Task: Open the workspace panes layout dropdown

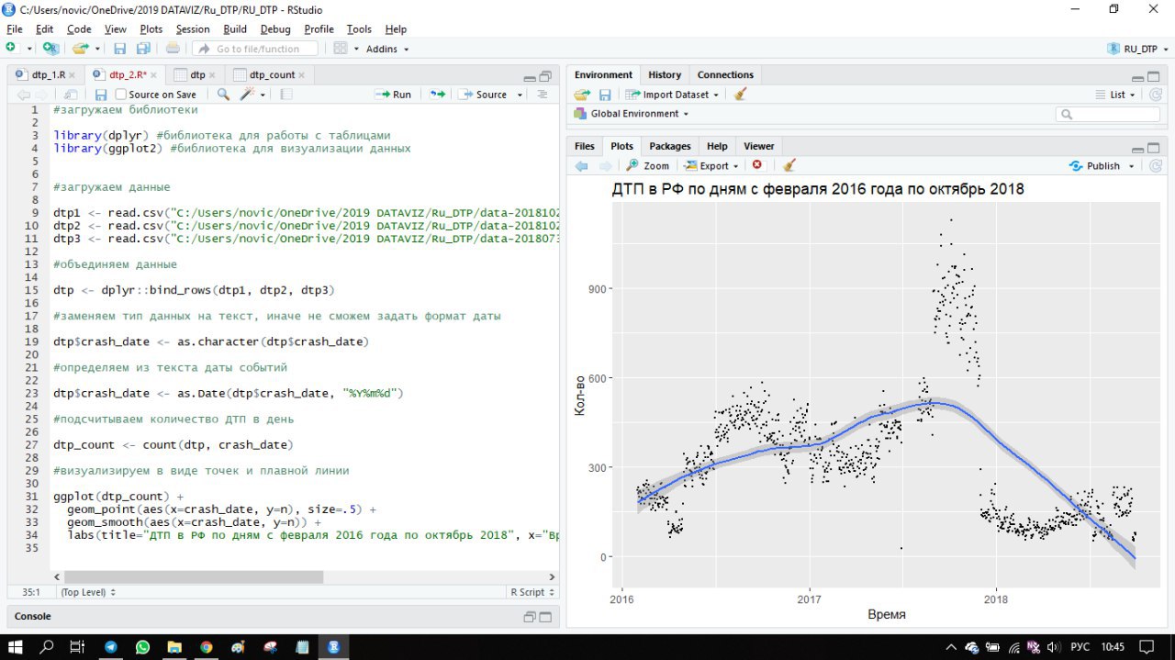Action: (344, 49)
